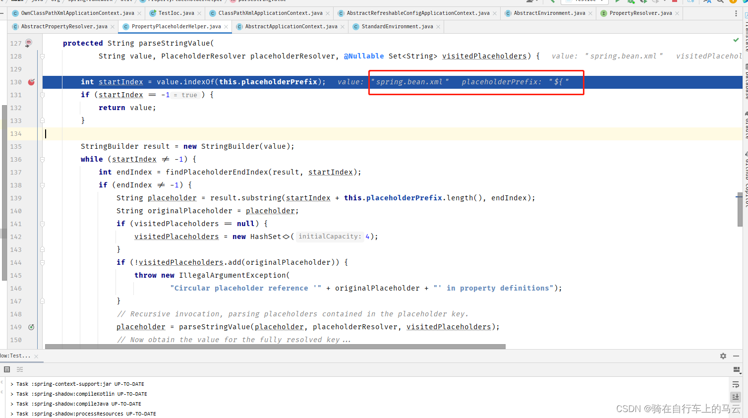748x418 pixels.
Task: Switch to the TestIoc.java tab
Action: [176, 13]
